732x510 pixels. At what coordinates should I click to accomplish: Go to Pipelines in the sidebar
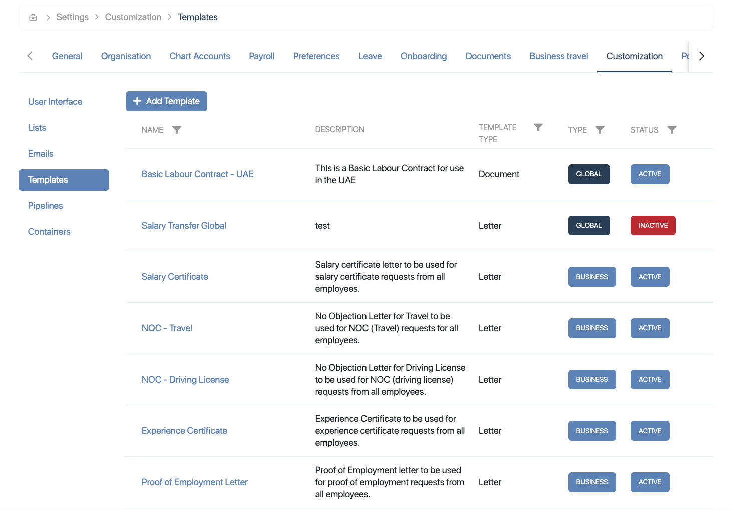[x=46, y=206]
